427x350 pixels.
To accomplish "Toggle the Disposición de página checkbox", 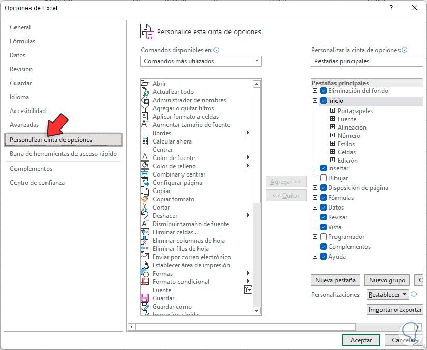I will click(x=323, y=187).
